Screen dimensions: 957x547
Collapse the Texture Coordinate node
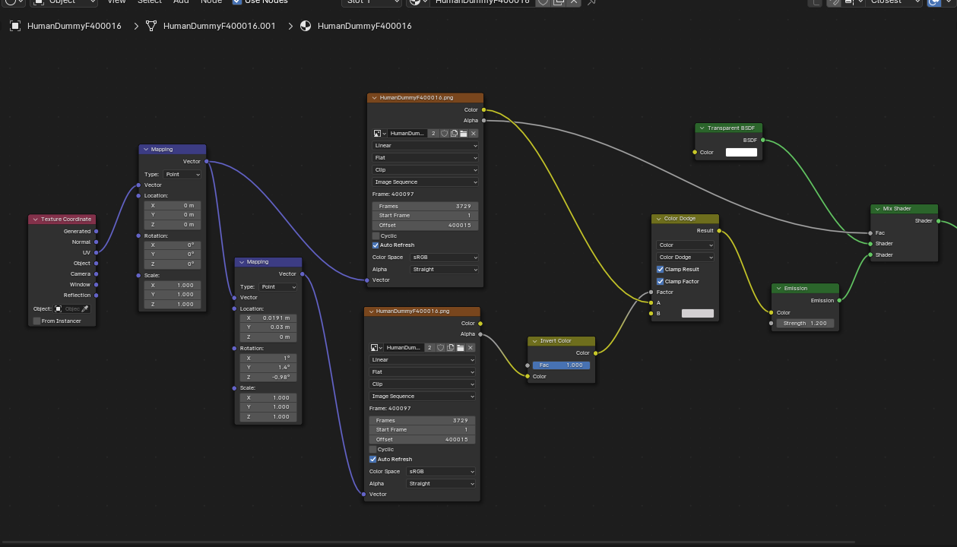tap(35, 219)
